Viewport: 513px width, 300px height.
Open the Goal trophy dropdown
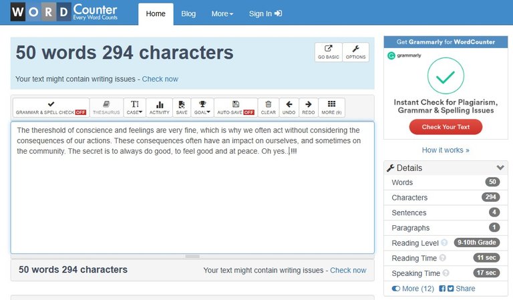pos(202,108)
